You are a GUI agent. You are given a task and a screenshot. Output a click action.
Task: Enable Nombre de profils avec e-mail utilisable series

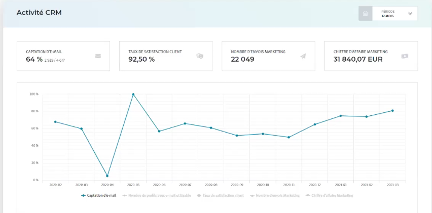point(155,195)
